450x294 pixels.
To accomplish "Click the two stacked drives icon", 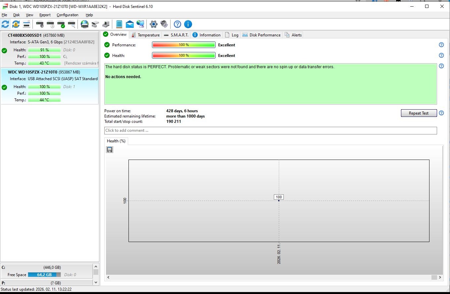I will coord(95,24).
